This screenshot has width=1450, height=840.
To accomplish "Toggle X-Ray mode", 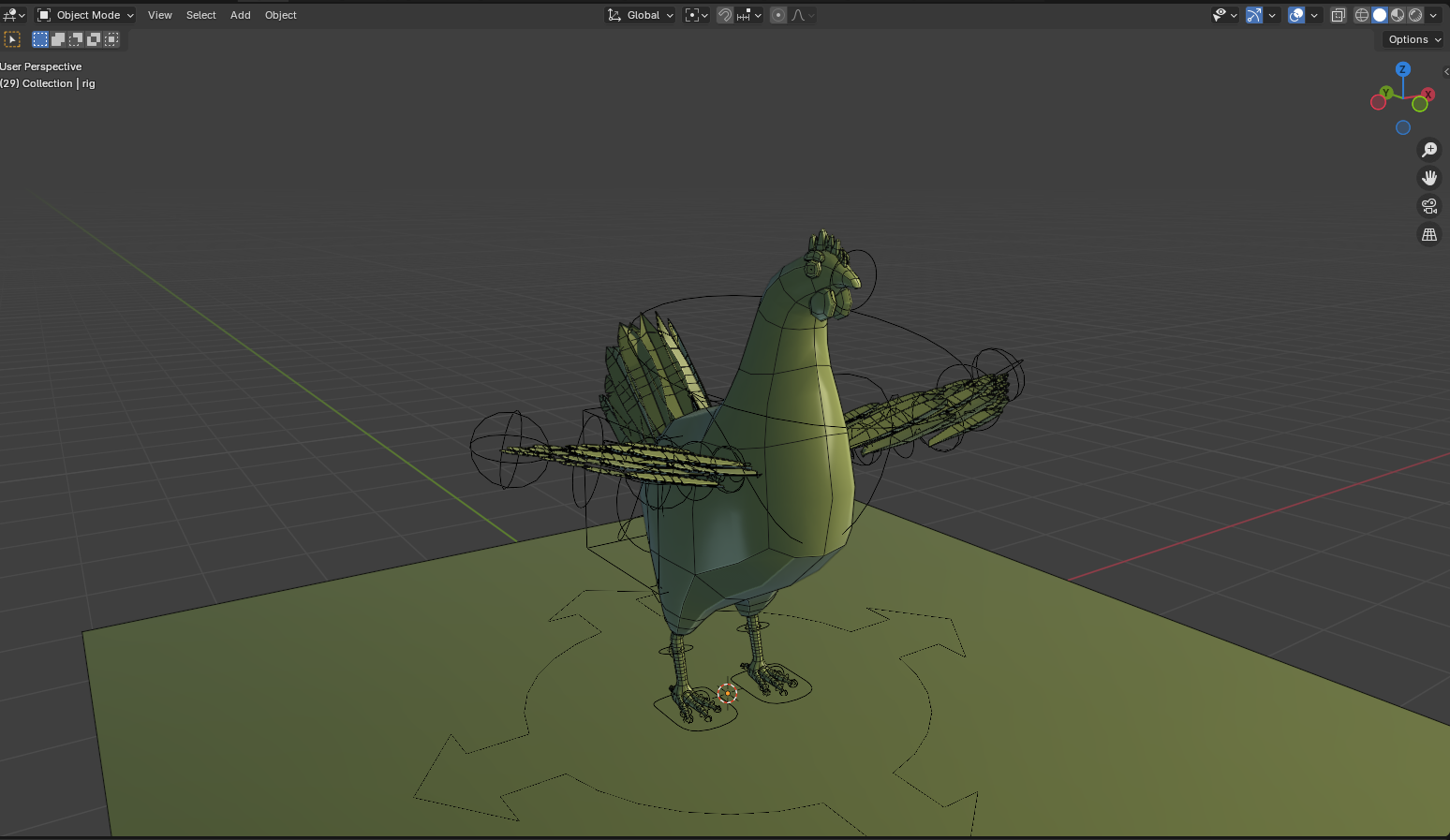I will point(1338,15).
